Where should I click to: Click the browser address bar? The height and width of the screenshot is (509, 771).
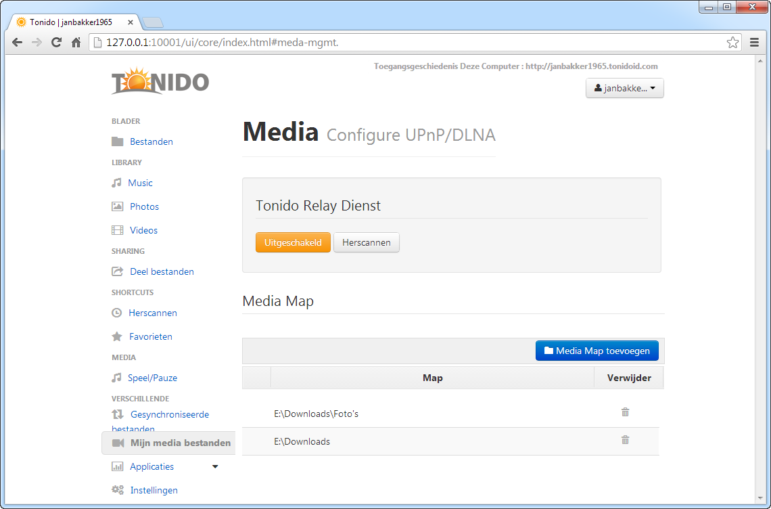tap(409, 43)
